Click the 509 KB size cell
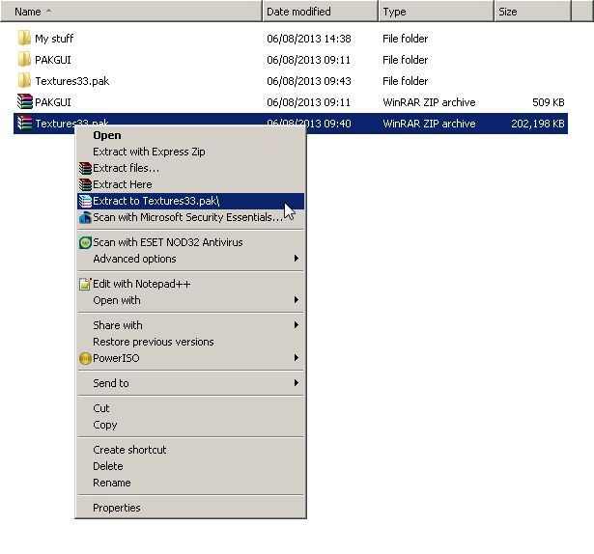Screen dimensions: 594x554 pyautogui.click(x=549, y=102)
